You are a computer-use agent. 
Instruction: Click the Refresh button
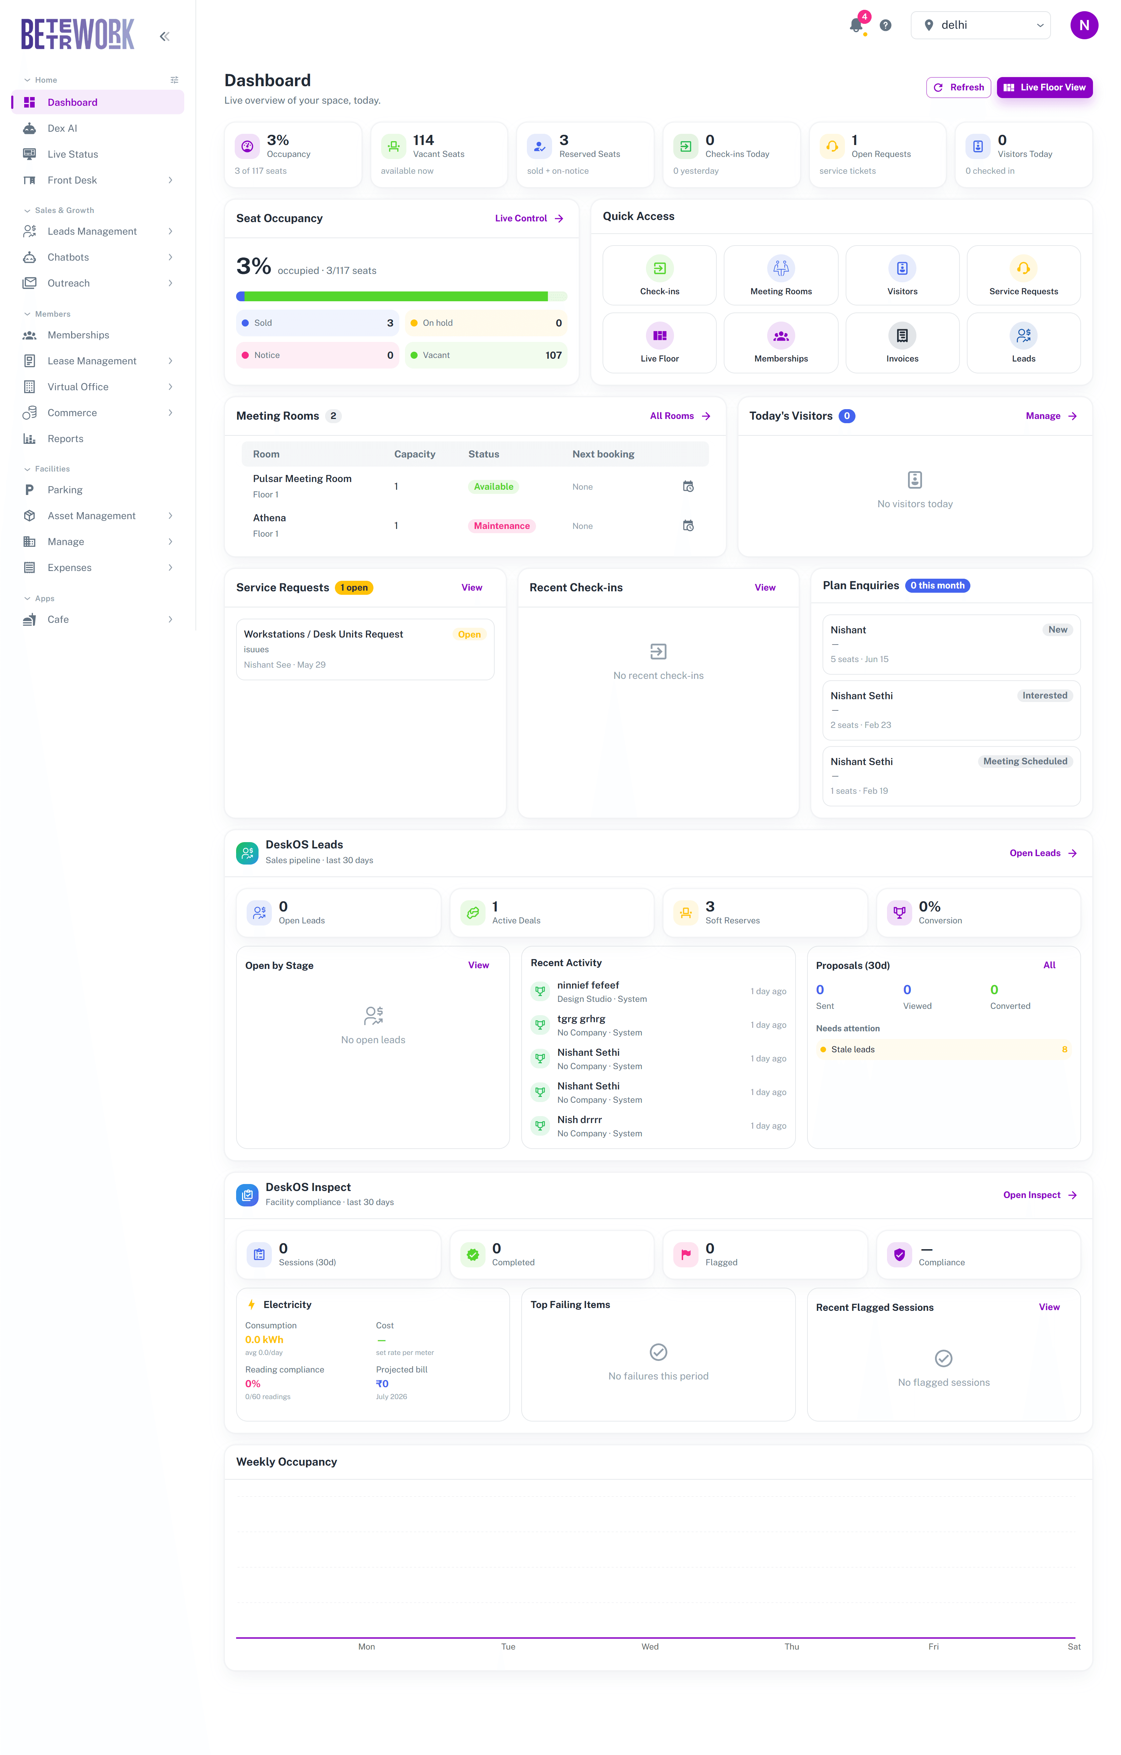tap(958, 88)
